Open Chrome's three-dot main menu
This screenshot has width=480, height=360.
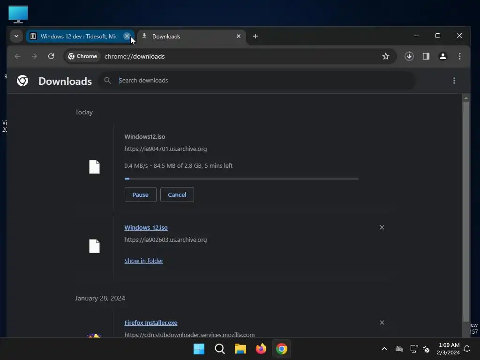point(459,56)
